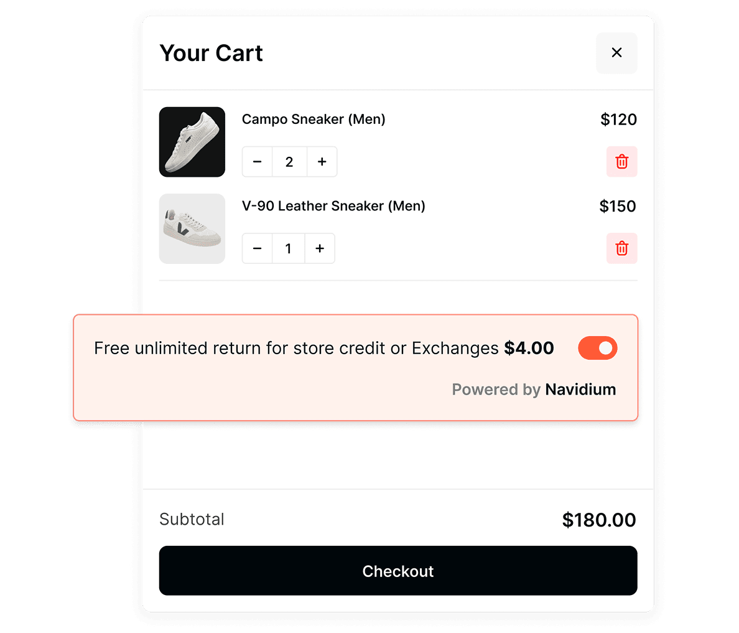This screenshot has height=633, width=739.
Task: Open the Navidium link
Action: click(580, 390)
